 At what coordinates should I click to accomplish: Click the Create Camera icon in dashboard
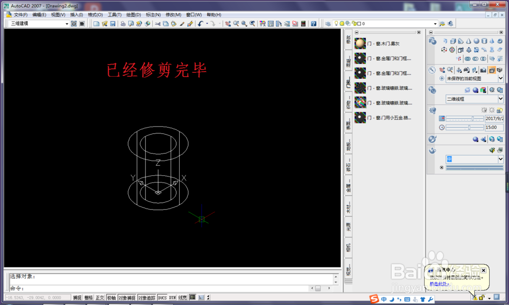point(483,70)
